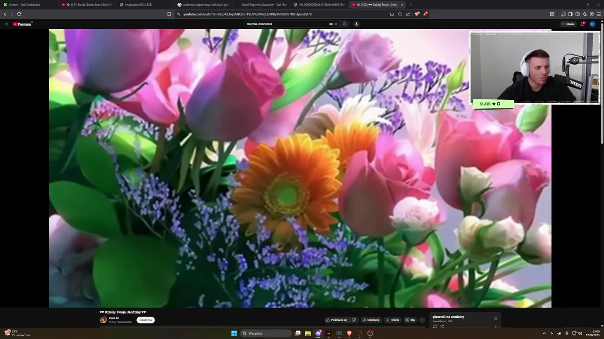
Task: Open the Brave Rewards triangle icon
Action: [x=425, y=14]
